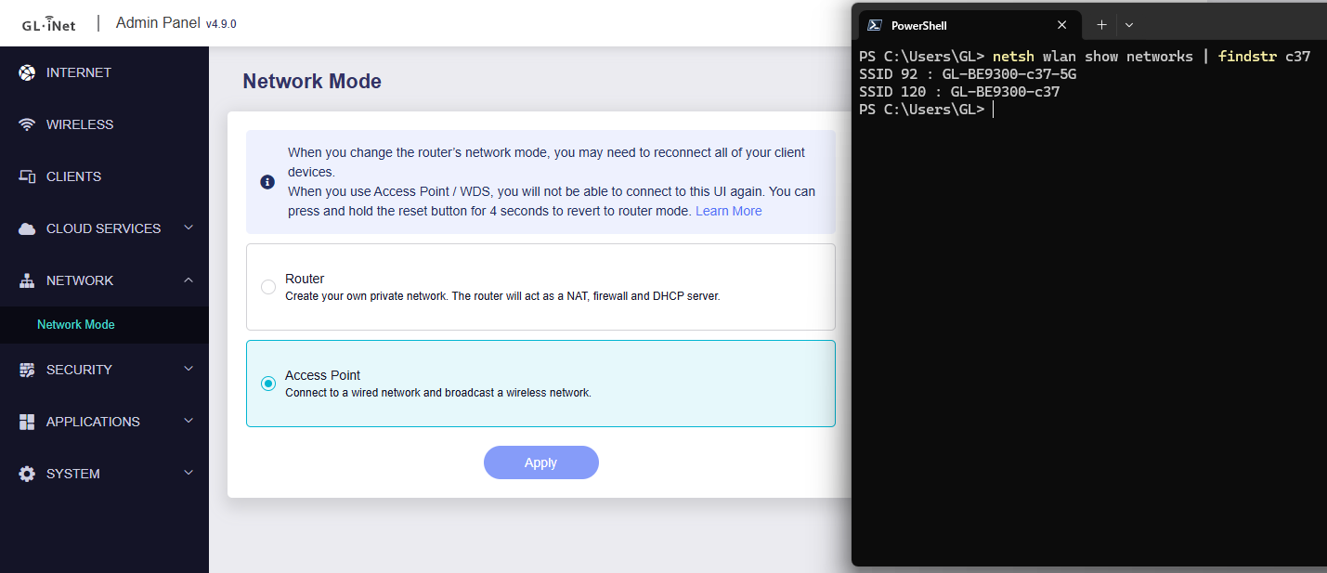Collapse the Network section chevron

tap(189, 280)
